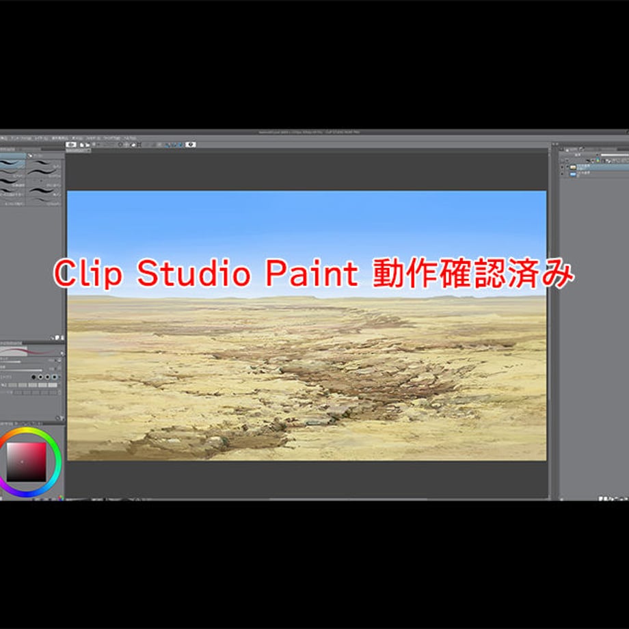Choose the third anti-aliasing dot option
Screen dimensions: 629x629
pyautogui.click(x=47, y=377)
